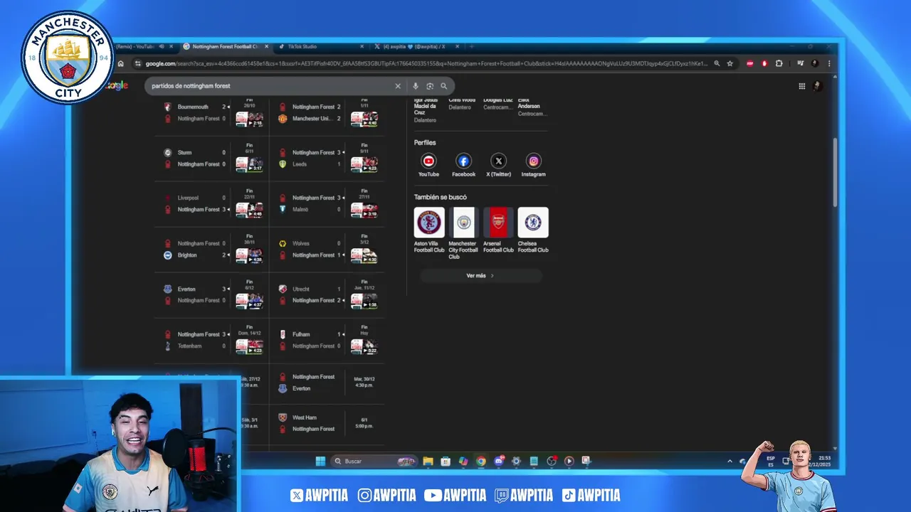Viewport: 911px width, 512px height.
Task: Click the page vertical scrollbar
Action: 835,173
